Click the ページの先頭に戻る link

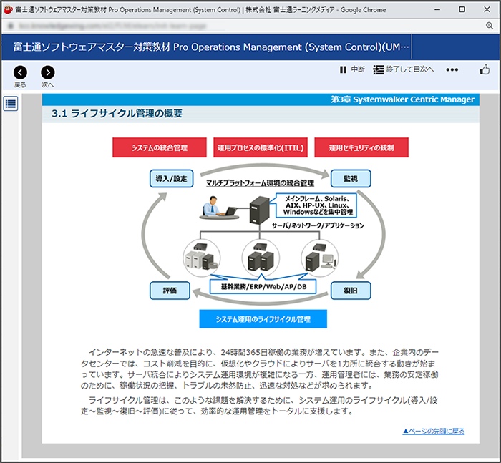tap(434, 432)
